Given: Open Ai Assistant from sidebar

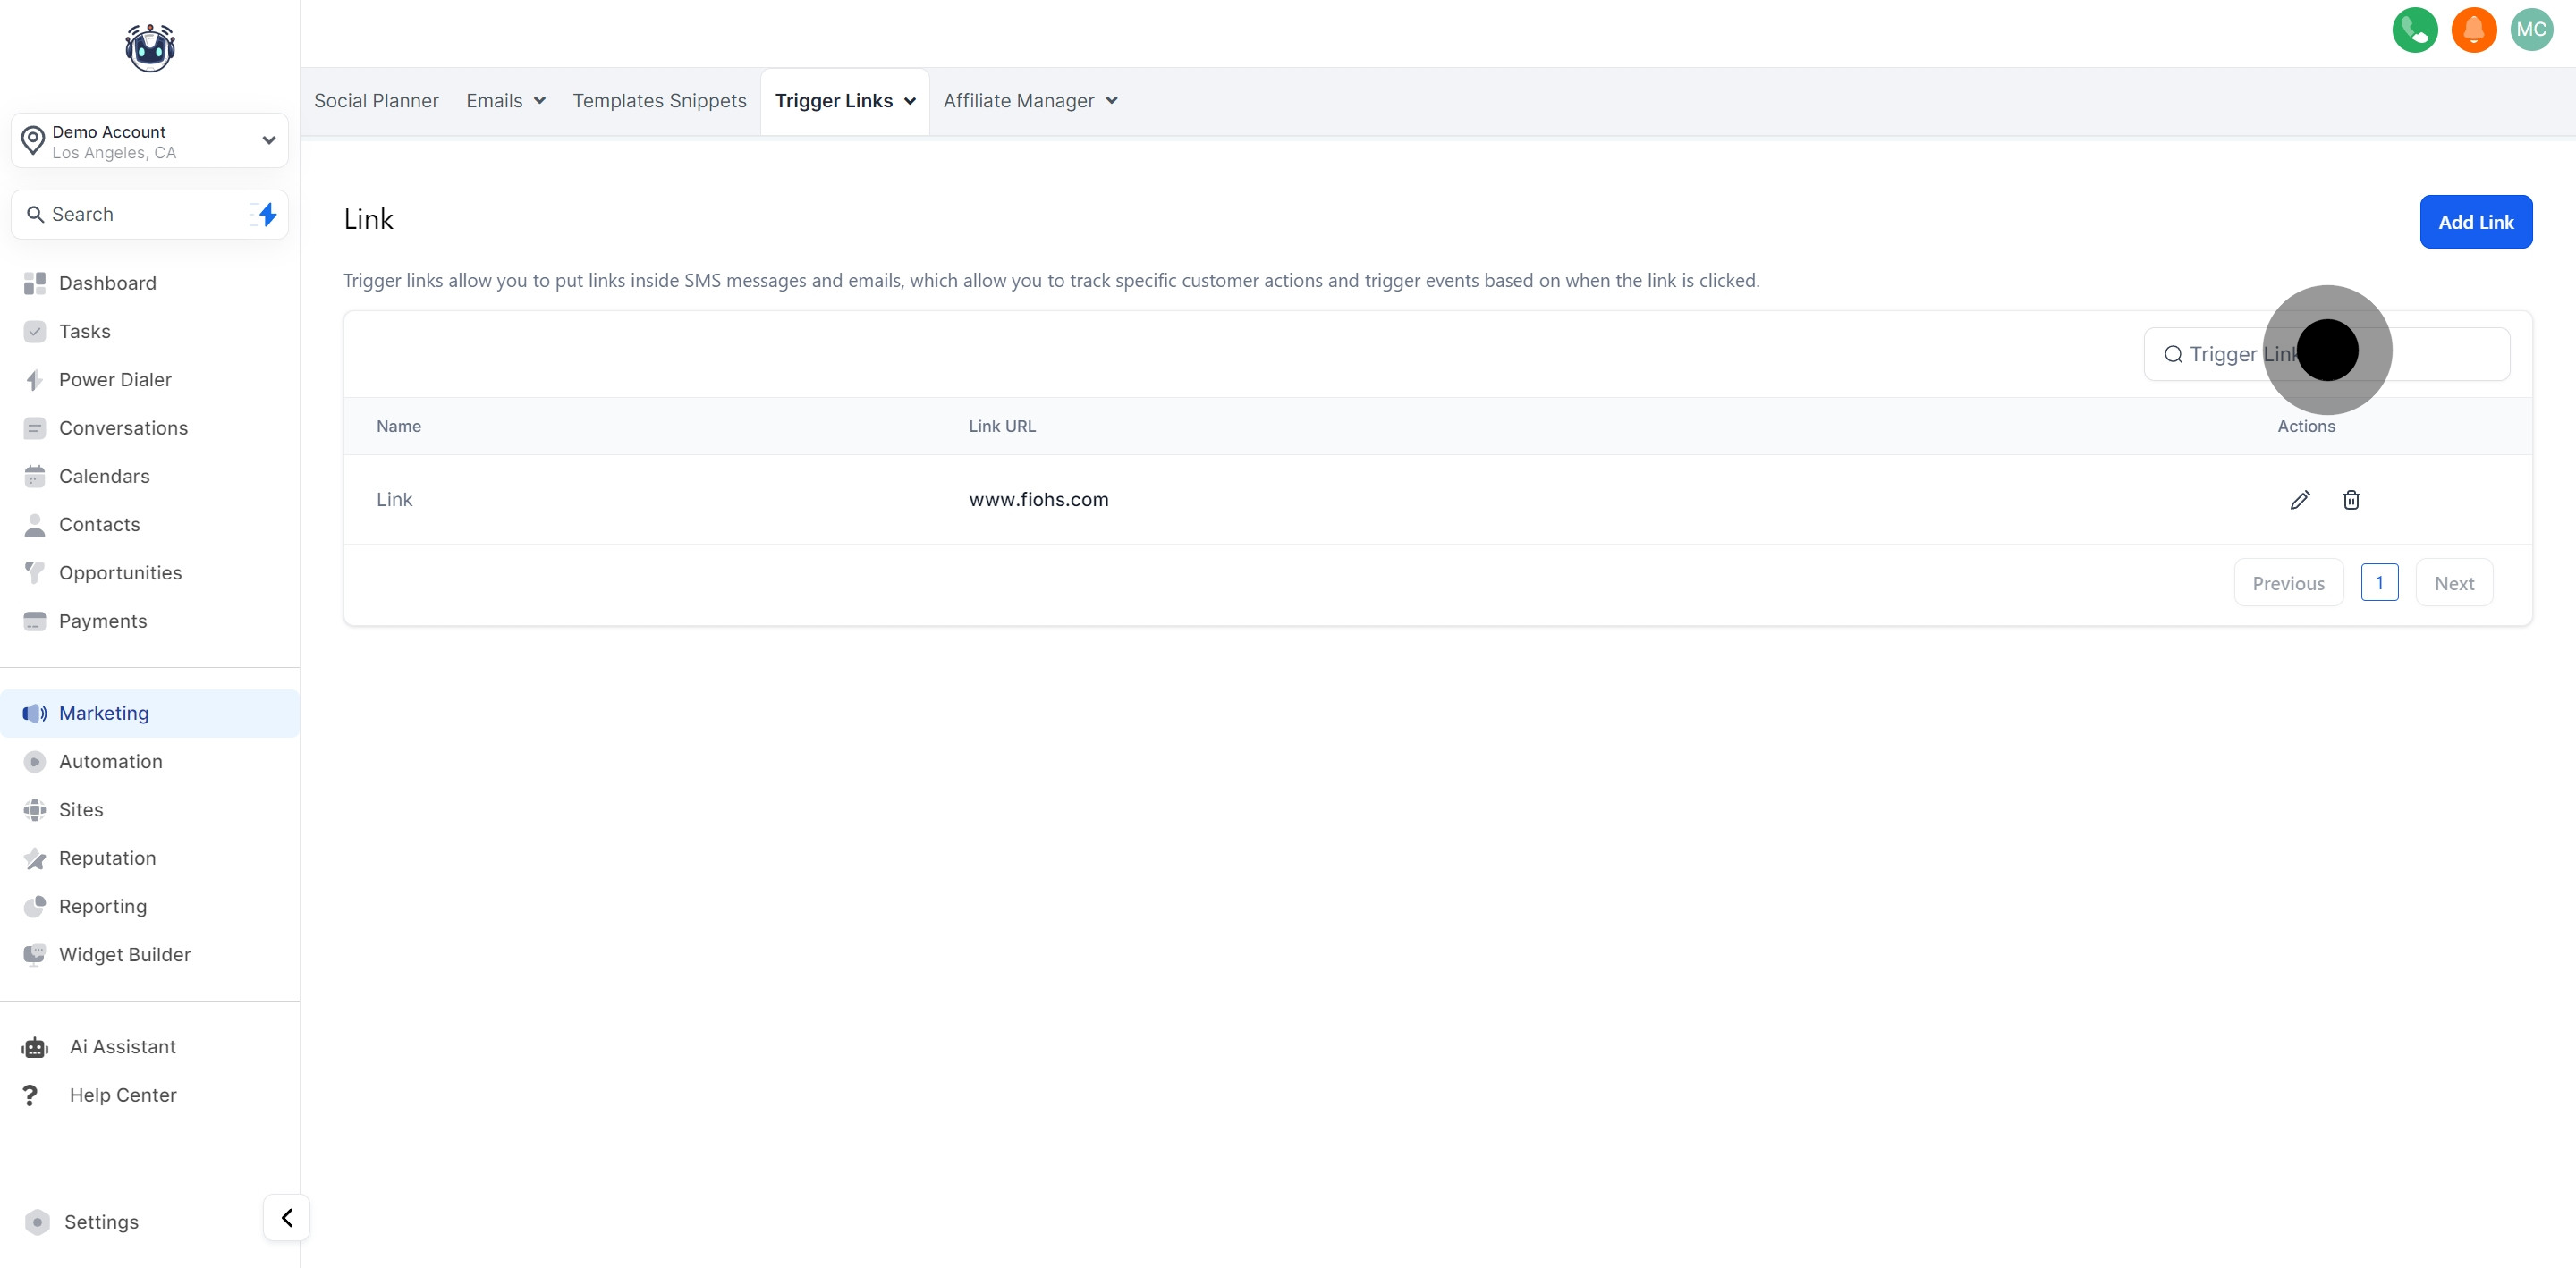Looking at the screenshot, I should pos(122,1047).
